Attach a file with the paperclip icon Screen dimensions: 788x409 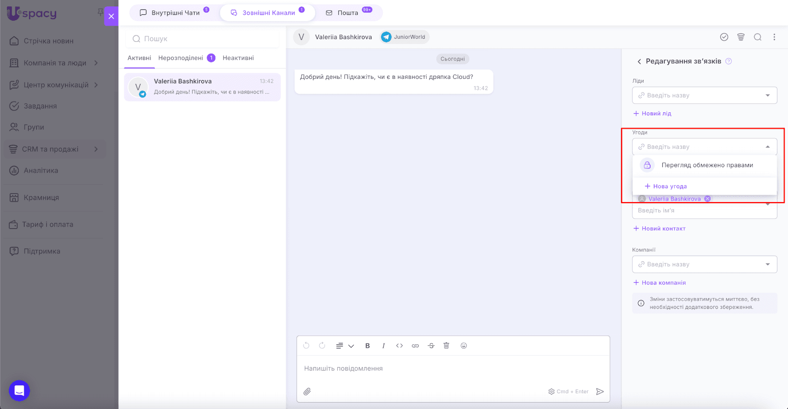pyautogui.click(x=307, y=392)
